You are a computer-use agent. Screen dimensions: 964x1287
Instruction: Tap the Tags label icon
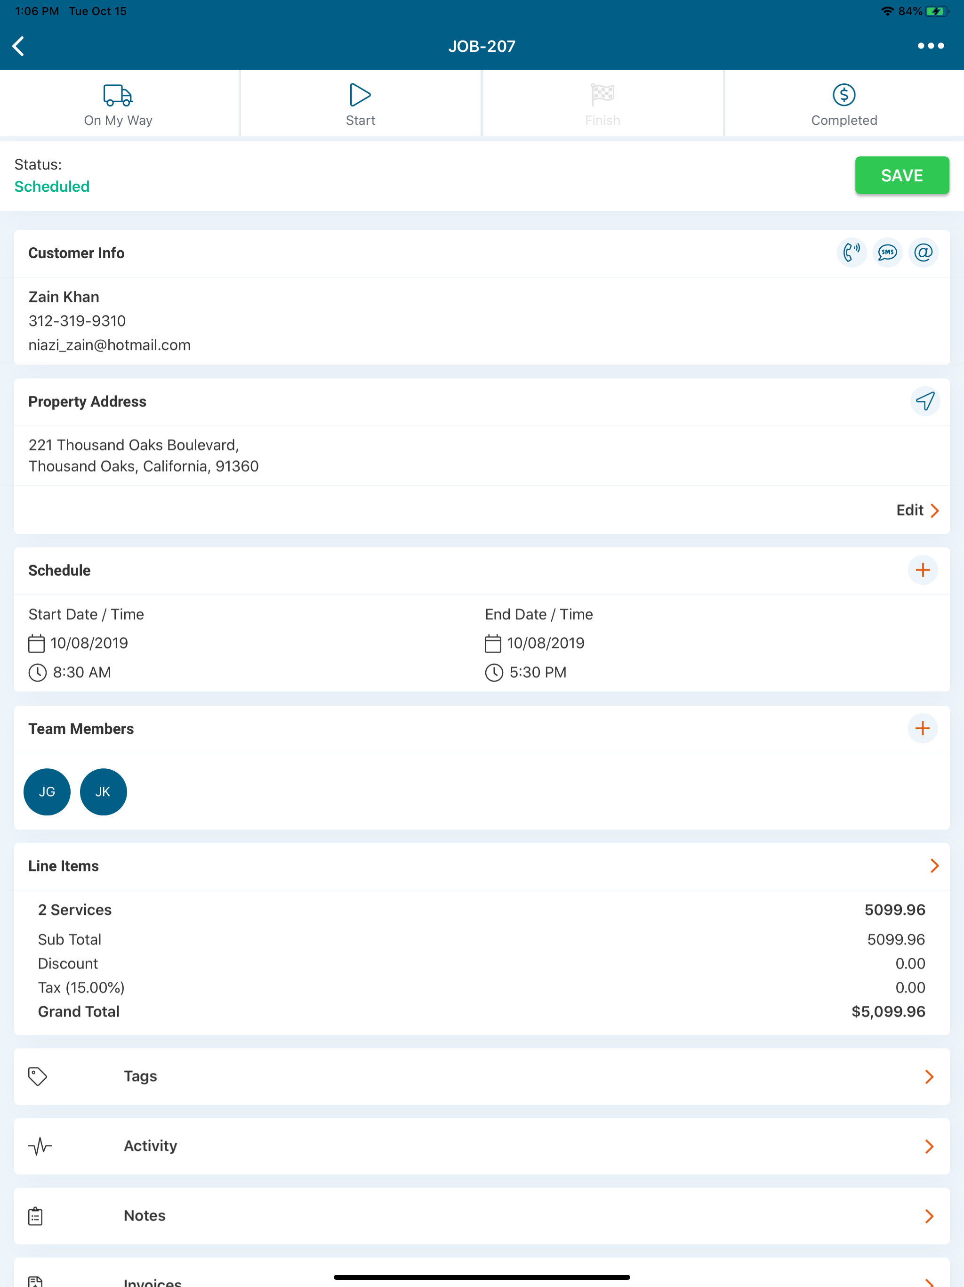pos(37,1076)
